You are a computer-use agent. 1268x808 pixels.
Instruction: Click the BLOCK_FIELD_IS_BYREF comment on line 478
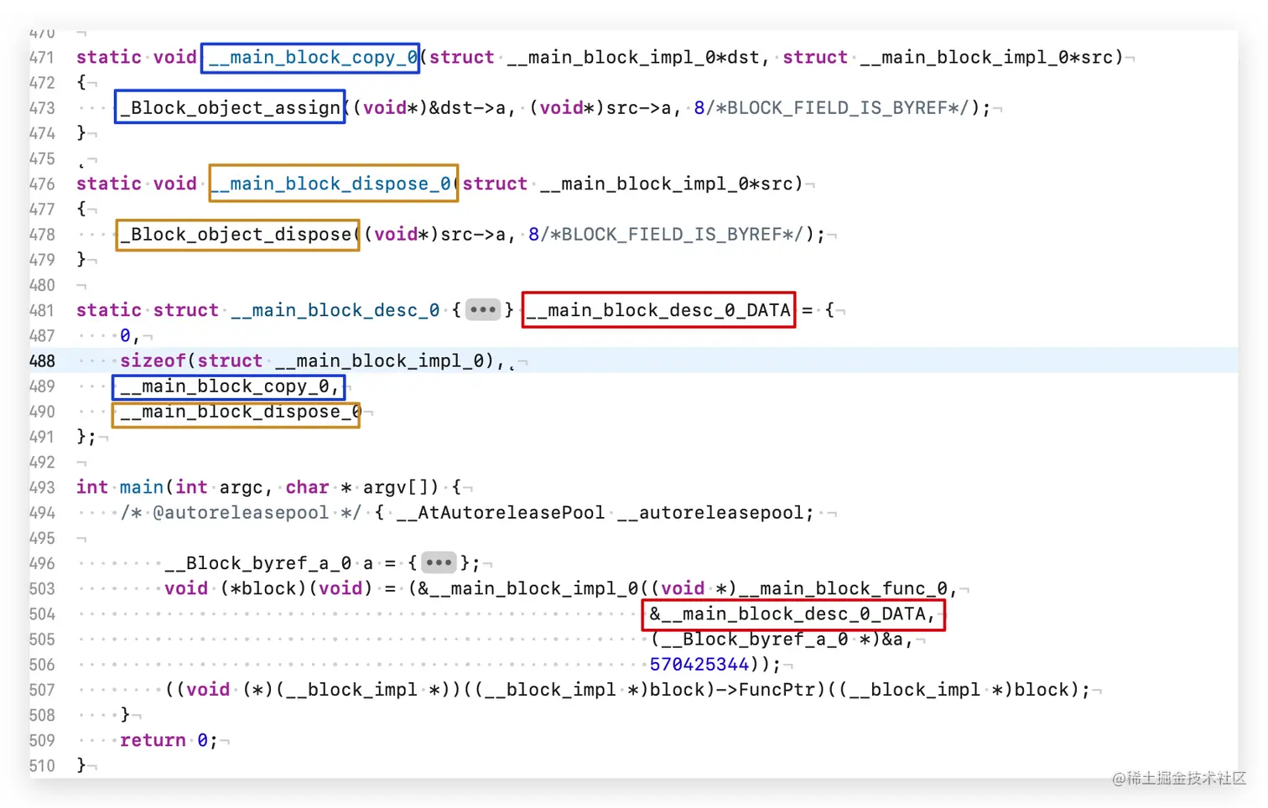pos(671,234)
